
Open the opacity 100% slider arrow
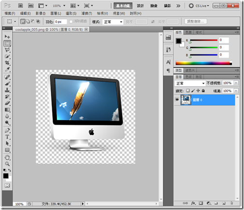[236, 83]
